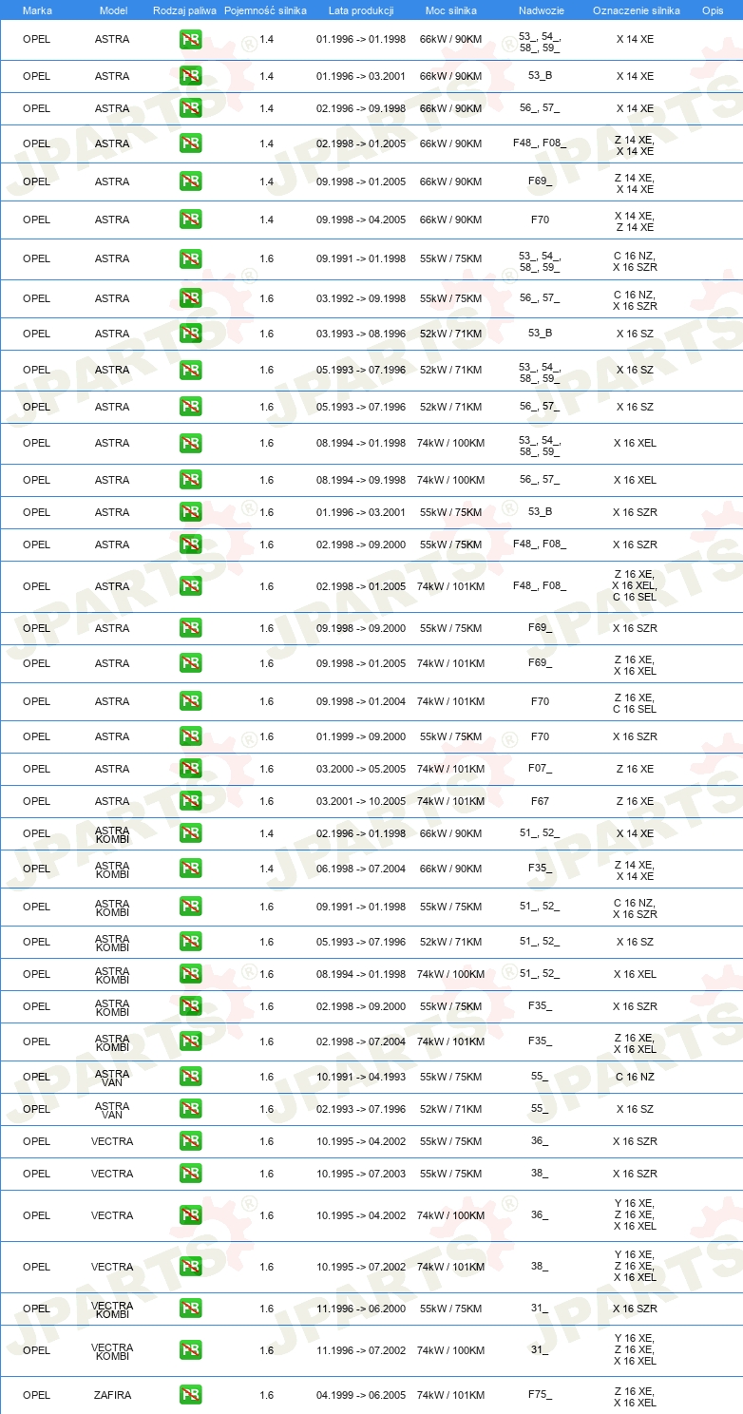Click the date range 02.1993 -> 07.1996
Viewport: 743px width, 1414px height.
point(361,1109)
